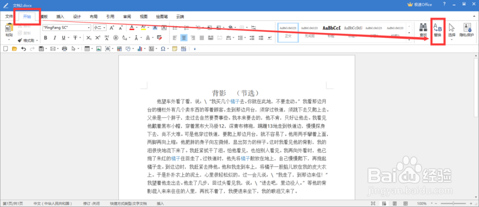Switch to the View (视图) tab

click(x=144, y=16)
